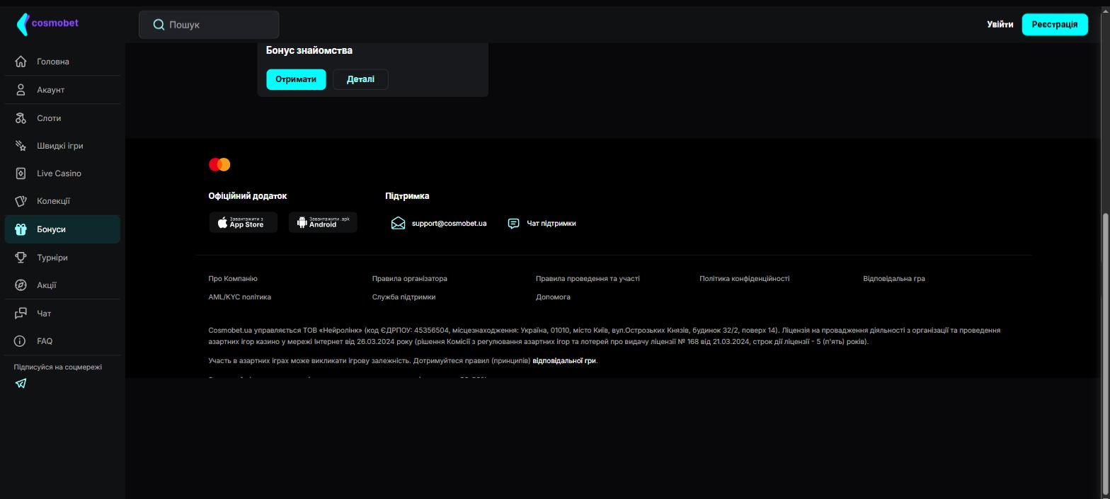Click the cosmobet logo
Screen dimensions: 1110x499
[47, 24]
